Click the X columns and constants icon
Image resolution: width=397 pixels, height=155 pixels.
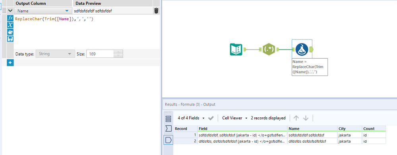tap(10, 25)
